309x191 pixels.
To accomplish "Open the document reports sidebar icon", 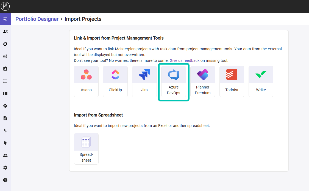I will pos(5,118).
